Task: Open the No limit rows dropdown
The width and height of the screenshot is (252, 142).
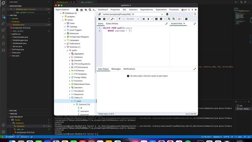Action: coord(133,19)
